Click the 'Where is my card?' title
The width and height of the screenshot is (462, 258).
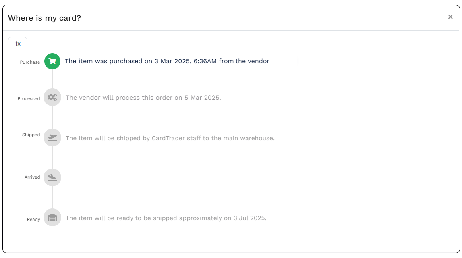(44, 18)
